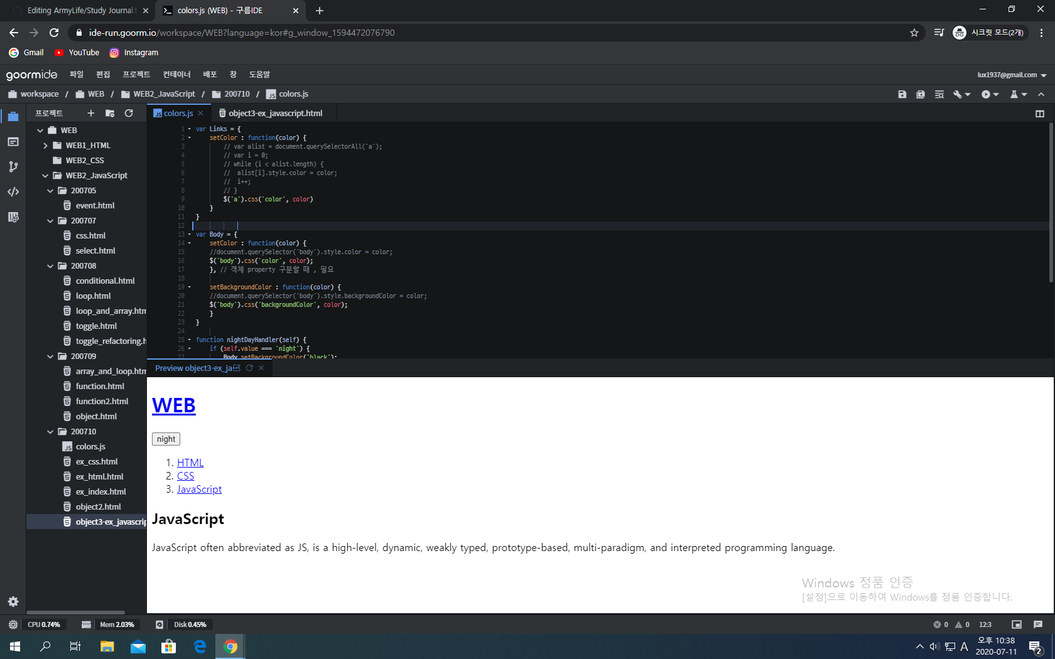
Task: Close the Preview object3-ex tab
Action: [261, 368]
